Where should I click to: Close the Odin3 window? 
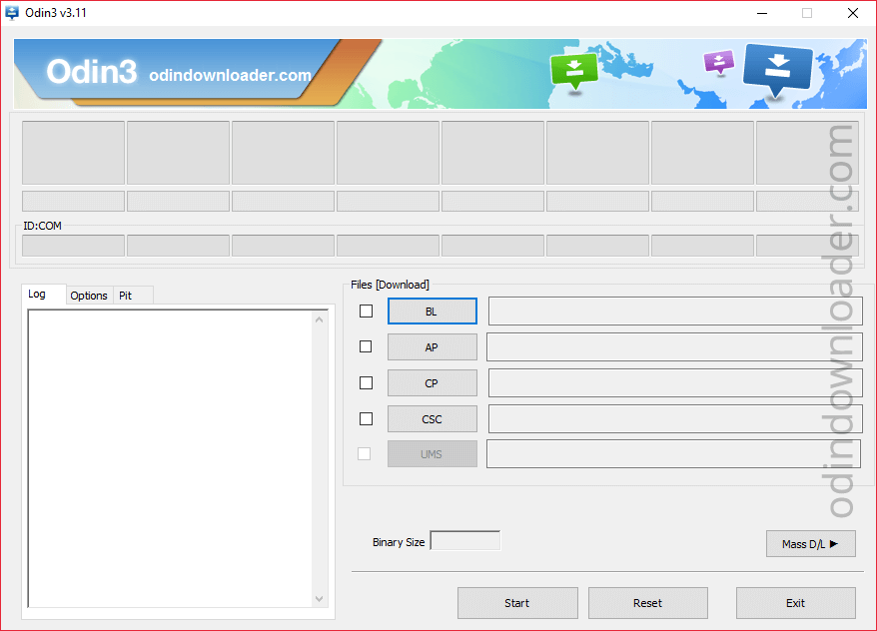pyautogui.click(x=852, y=13)
